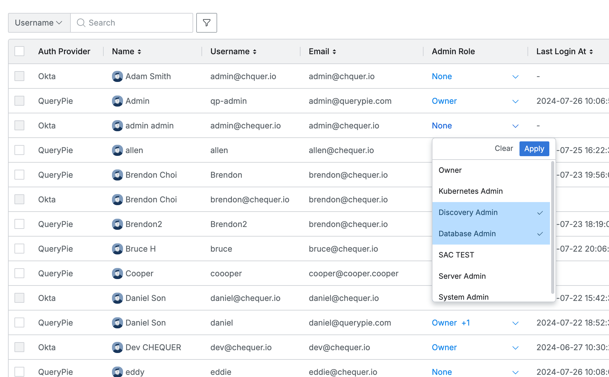Click the Last Login At sort icon
The image size is (609, 377).
tap(591, 51)
